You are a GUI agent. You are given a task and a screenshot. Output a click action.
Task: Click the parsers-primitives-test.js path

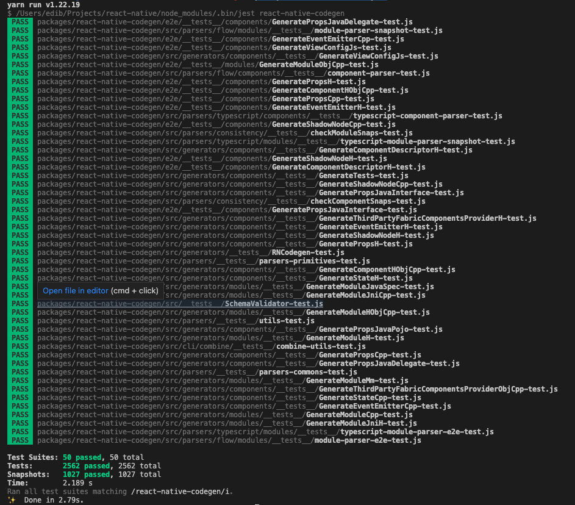tap(204, 261)
